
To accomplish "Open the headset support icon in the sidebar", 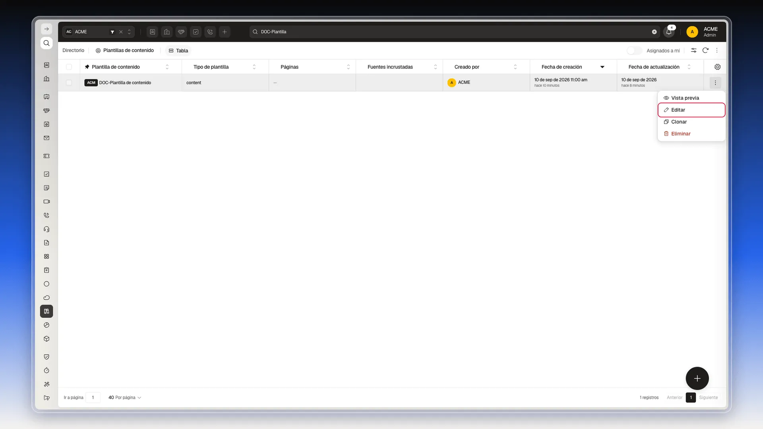I will tap(46, 229).
